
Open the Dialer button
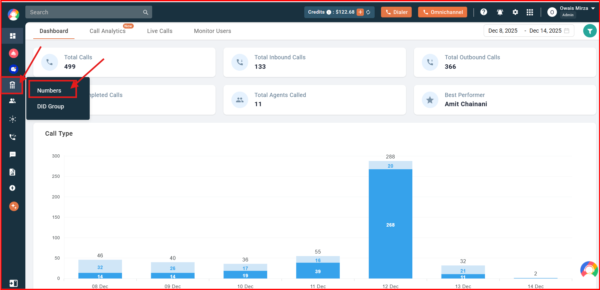(x=396, y=12)
